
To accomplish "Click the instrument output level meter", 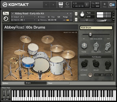I will point(104,15).
